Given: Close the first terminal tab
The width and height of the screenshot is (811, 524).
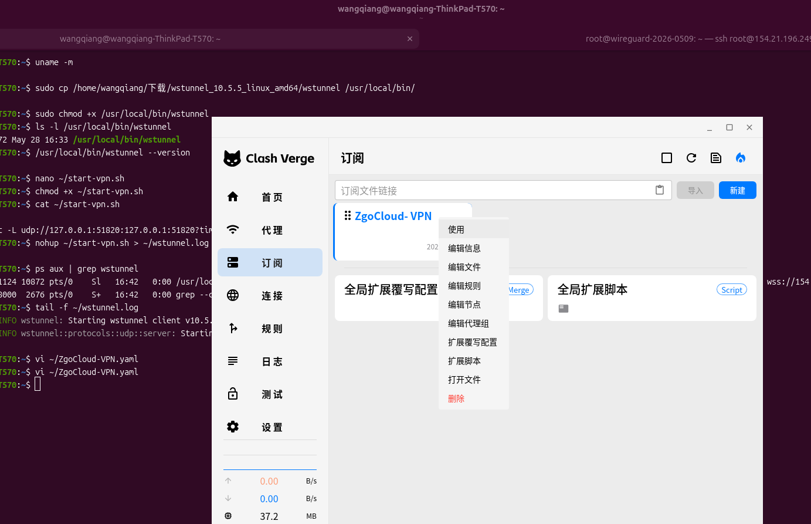Looking at the screenshot, I should click(x=410, y=39).
